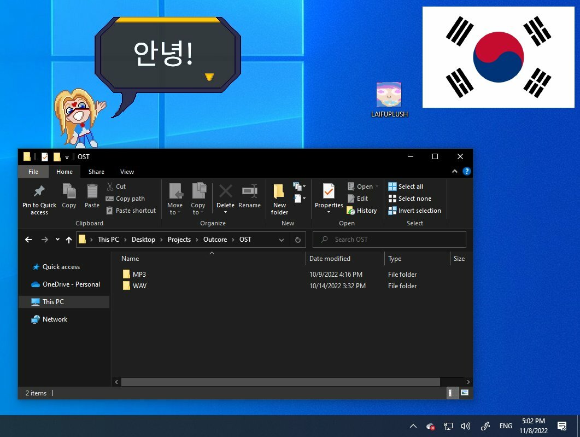Click the Copy ribbon icon

[x=69, y=191]
